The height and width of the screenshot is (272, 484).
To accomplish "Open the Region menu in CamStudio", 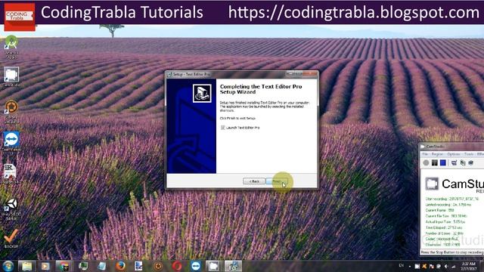I will [x=437, y=154].
